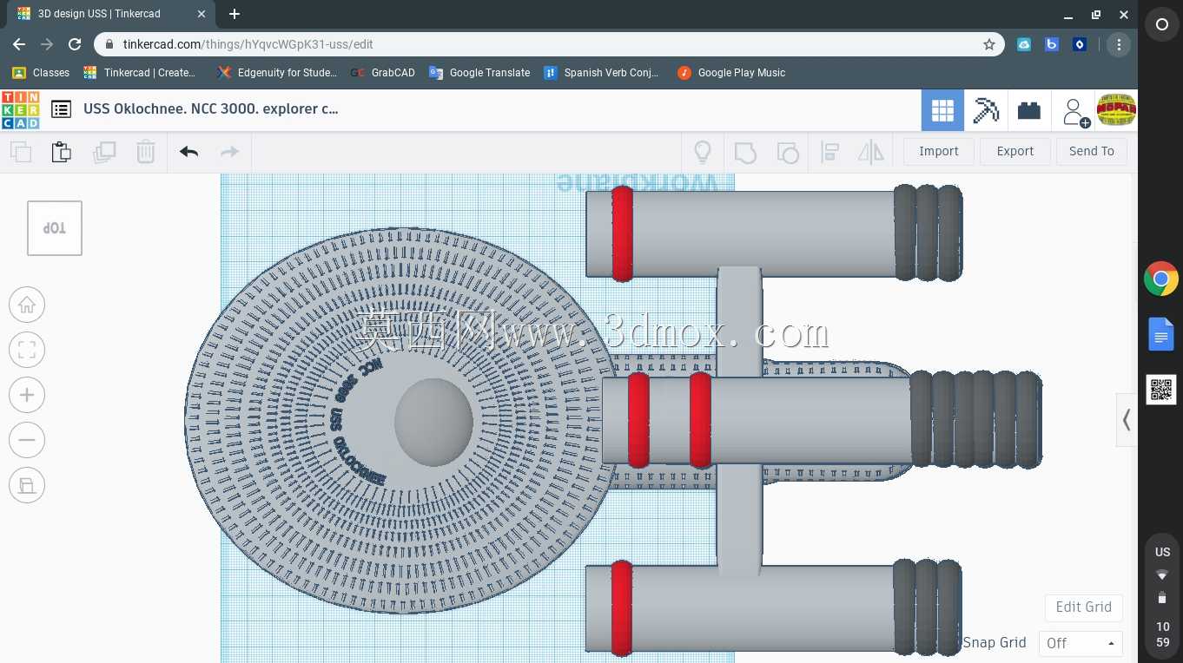Open the QR code app on shelf
The height and width of the screenshot is (663, 1183).
[1161, 390]
